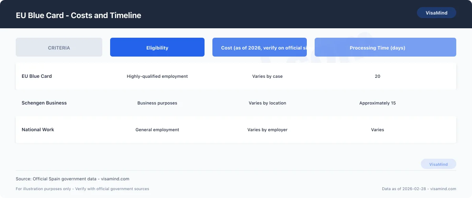Click the Varies by employer cell
Screen dimensions: 472x198
pos(267,130)
